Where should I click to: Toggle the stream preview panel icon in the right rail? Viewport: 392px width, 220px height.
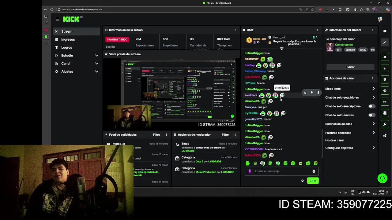[385, 57]
